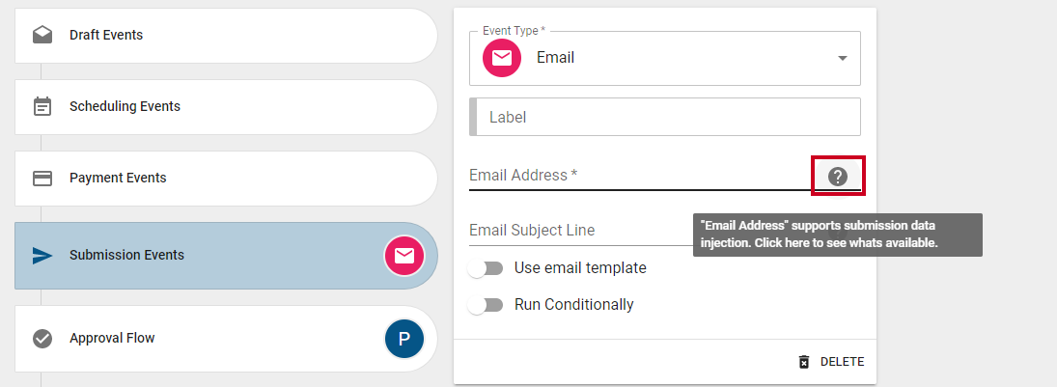Expand the Event Type dropdown arrow
1057x387 pixels.
(x=842, y=58)
